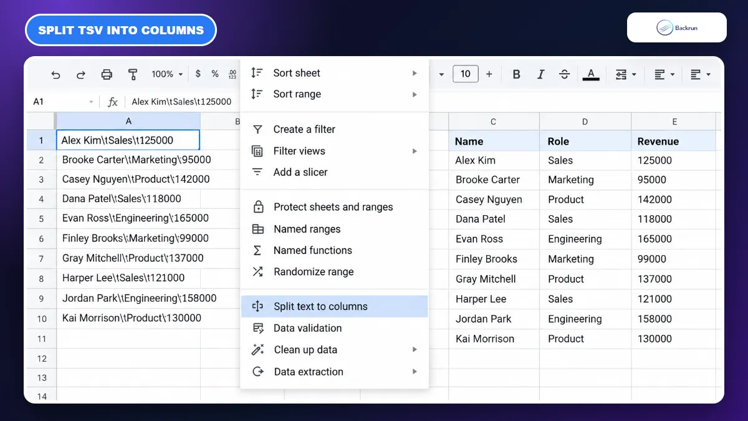Viewport: 748px width, 421px height.
Task: Choose Randomize range menu item
Action: point(334,272)
